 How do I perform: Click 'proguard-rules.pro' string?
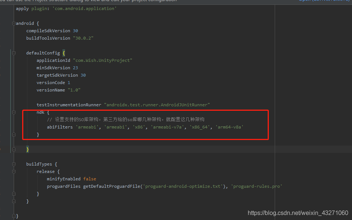click(256, 186)
